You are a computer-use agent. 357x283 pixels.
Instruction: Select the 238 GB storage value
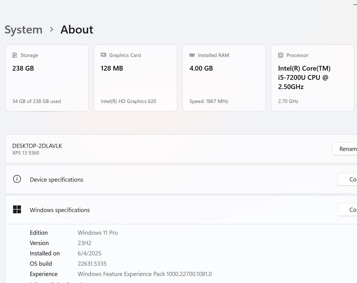coord(23,68)
